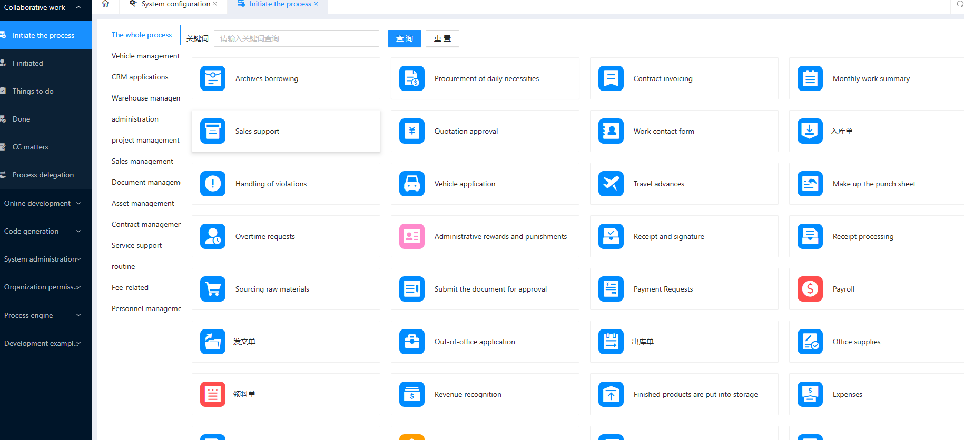Open the Revenue recognition icon
This screenshot has width=964, height=440.
[412, 394]
